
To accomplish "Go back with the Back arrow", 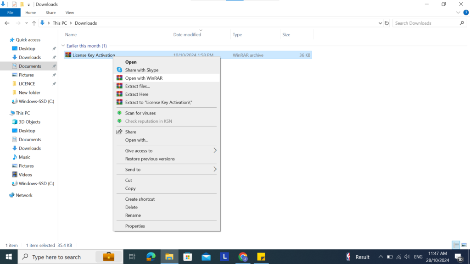I will [x=7, y=23].
